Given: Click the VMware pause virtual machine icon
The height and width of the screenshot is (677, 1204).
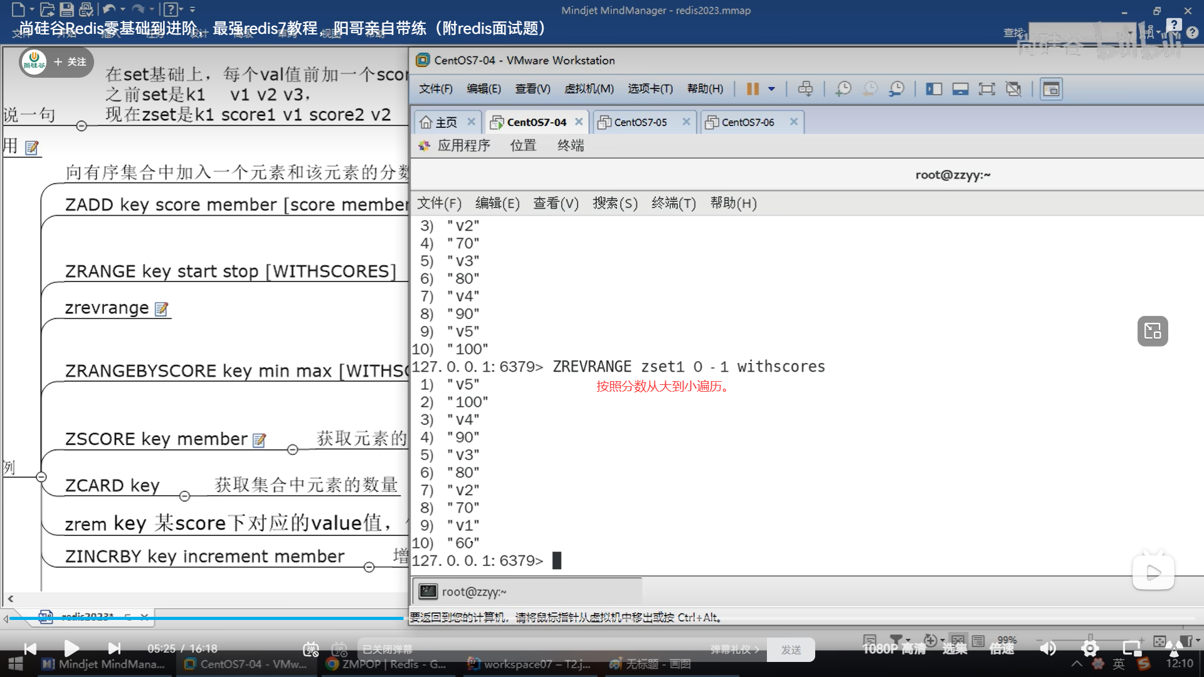Looking at the screenshot, I should tap(752, 89).
